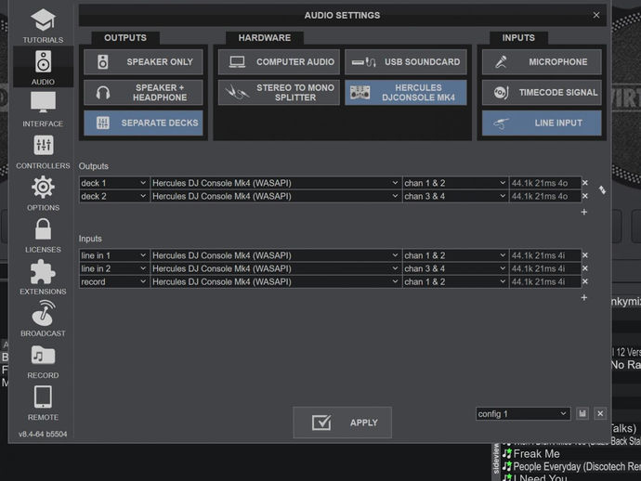Add a new input row with plus
Screen dimensions: 641x481
point(584,297)
